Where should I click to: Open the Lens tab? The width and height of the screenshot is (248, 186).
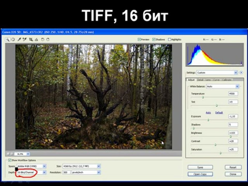pos(208,80)
